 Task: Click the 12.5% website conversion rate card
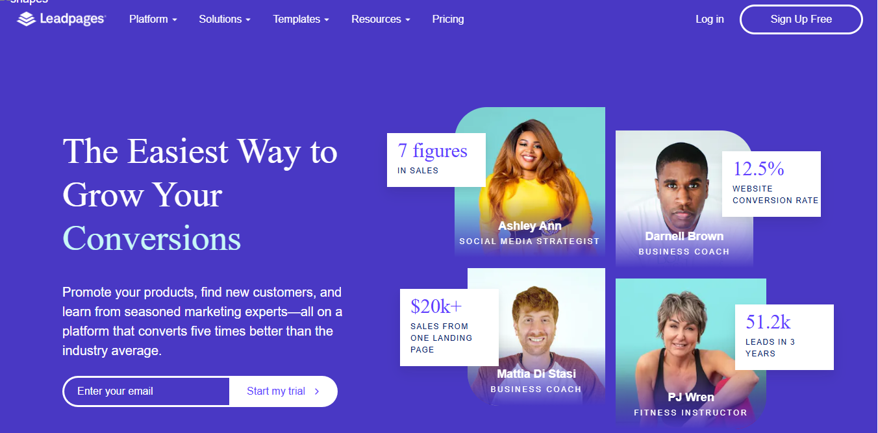pos(771,184)
